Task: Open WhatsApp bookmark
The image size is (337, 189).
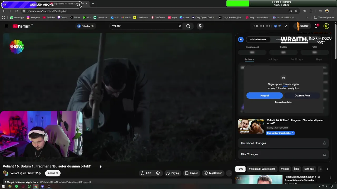Action: (x=17, y=18)
